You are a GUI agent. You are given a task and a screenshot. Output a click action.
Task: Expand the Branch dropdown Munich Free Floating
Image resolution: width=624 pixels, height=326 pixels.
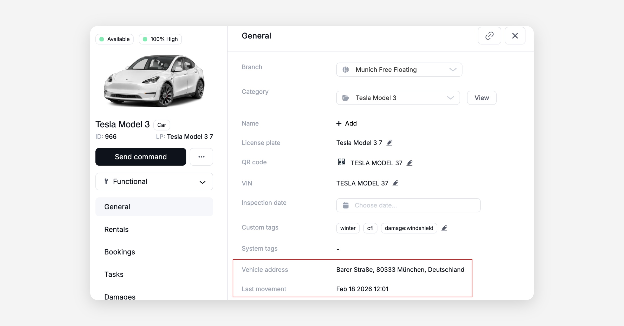(x=399, y=70)
